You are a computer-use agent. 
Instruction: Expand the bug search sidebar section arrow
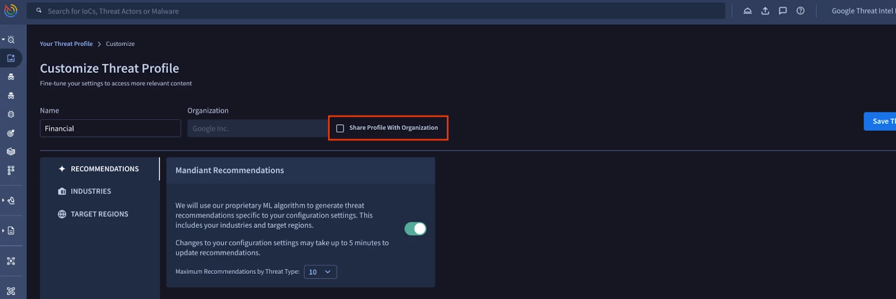point(3,40)
